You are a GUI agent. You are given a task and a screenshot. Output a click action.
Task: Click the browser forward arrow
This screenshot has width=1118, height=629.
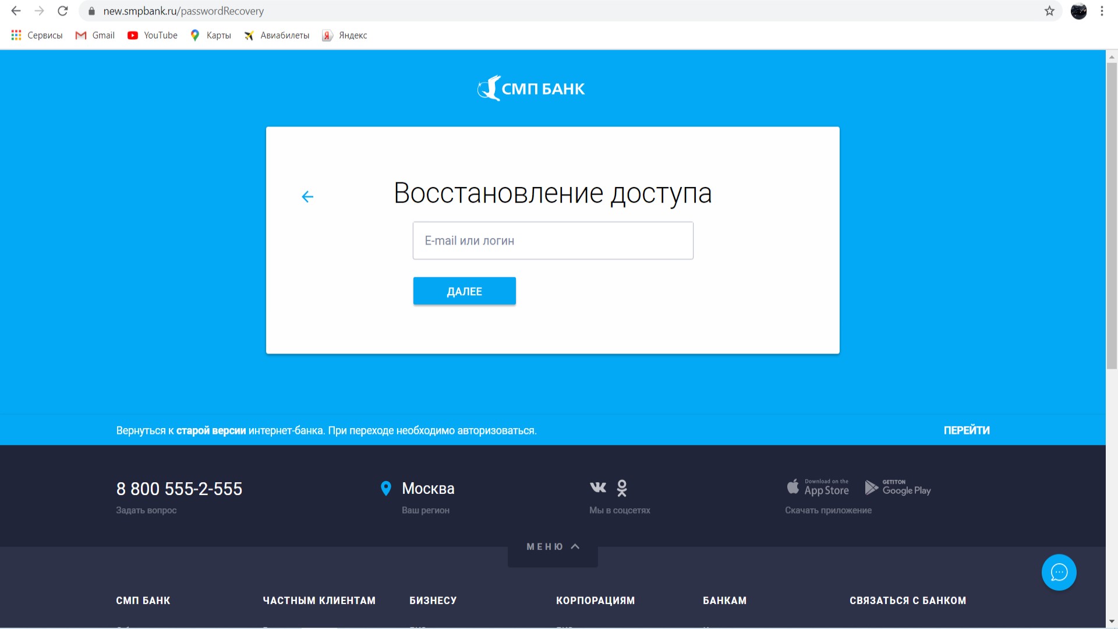pos(39,11)
